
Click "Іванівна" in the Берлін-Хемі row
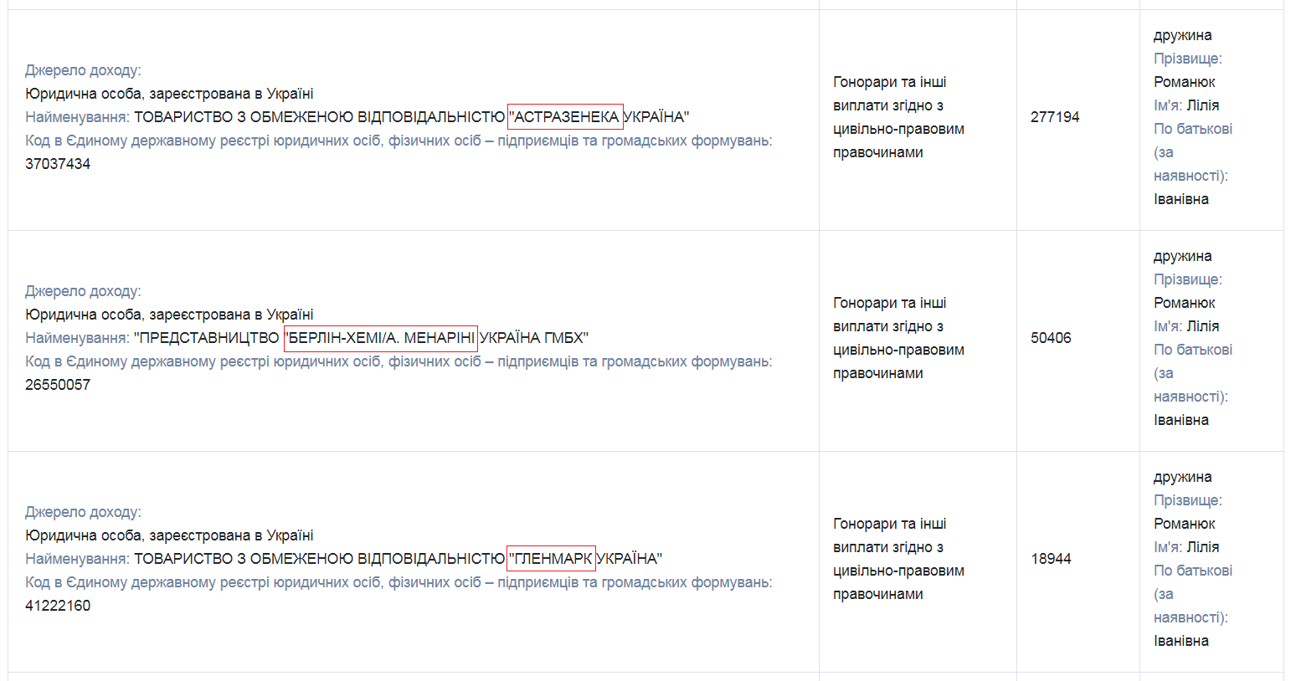click(1180, 420)
